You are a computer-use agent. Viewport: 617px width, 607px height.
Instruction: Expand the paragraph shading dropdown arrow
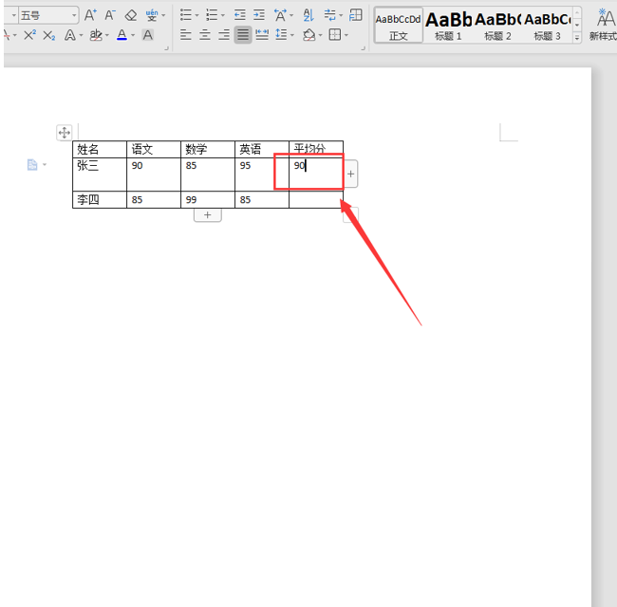pyautogui.click(x=320, y=36)
